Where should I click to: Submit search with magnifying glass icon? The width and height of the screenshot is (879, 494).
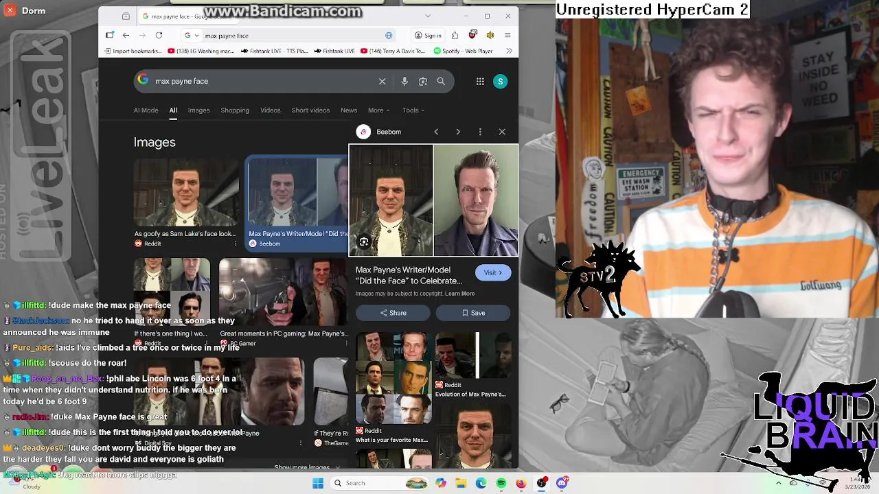(441, 81)
